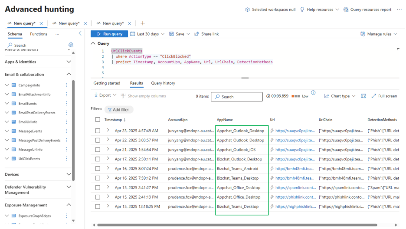The height and width of the screenshot is (229, 406).
Task: Open the Getting started tab
Action: pos(107,83)
